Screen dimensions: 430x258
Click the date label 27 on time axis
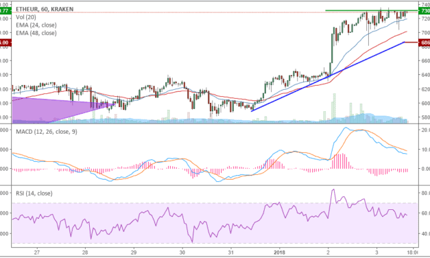tap(37, 253)
